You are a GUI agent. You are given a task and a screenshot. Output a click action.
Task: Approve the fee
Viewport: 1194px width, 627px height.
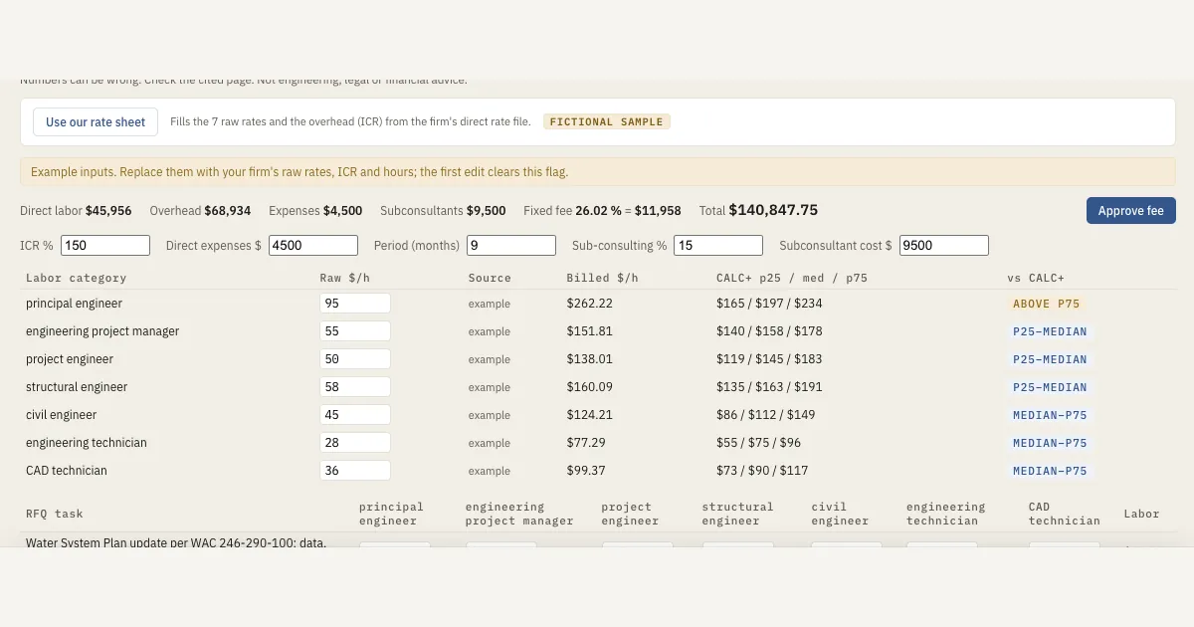click(x=1130, y=211)
